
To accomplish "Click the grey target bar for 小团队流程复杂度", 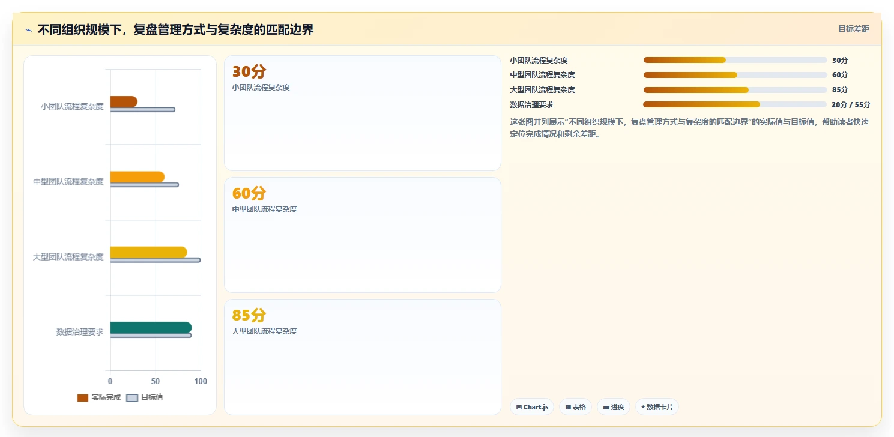I will [x=143, y=109].
